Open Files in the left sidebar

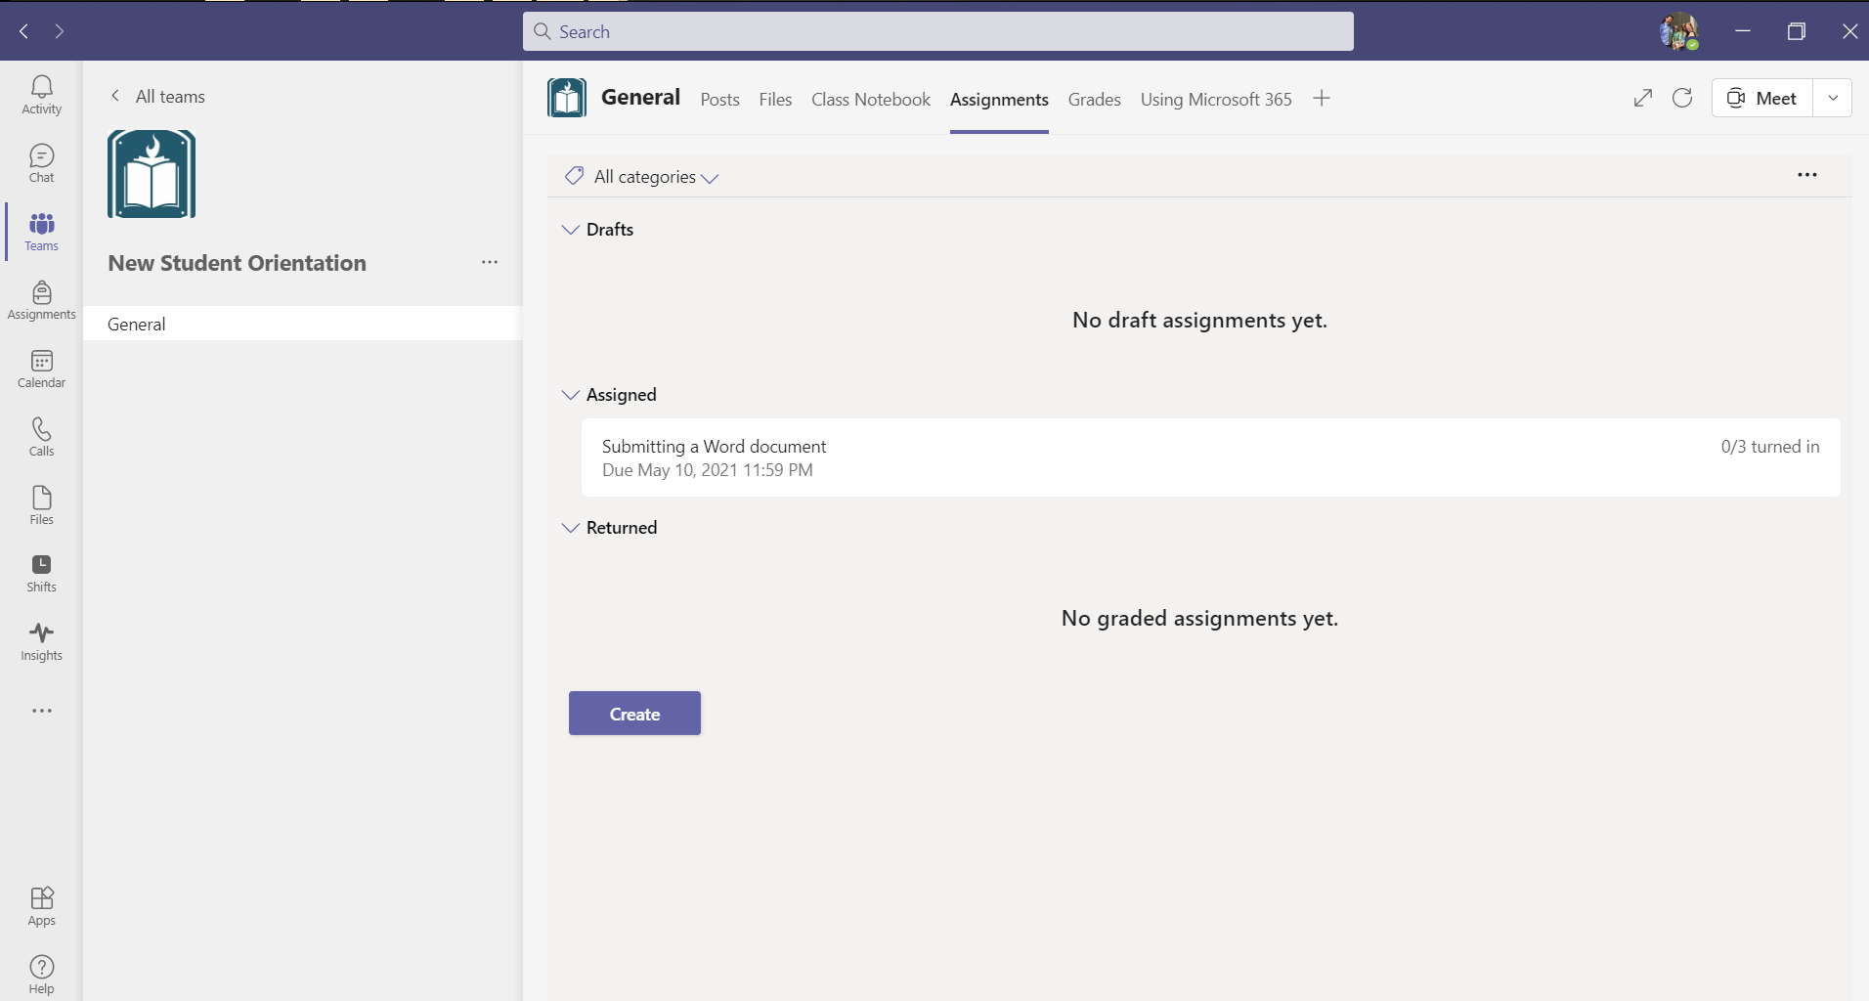coord(41,505)
